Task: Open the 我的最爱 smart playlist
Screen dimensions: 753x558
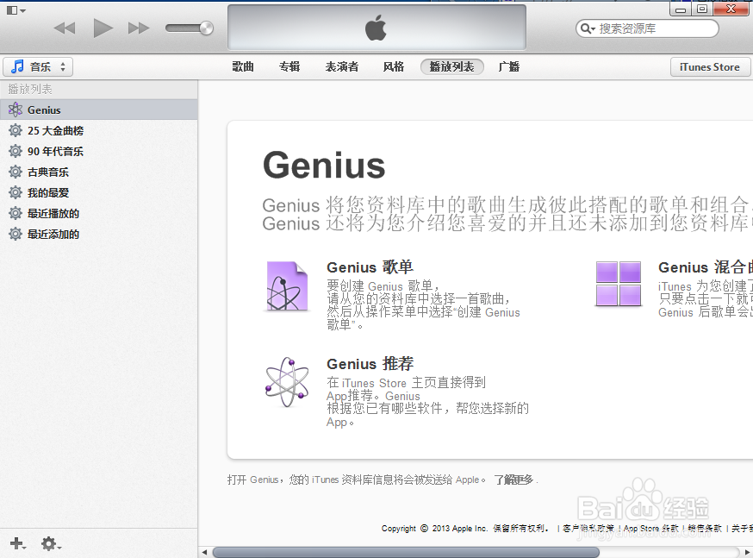Action: [x=99, y=192]
